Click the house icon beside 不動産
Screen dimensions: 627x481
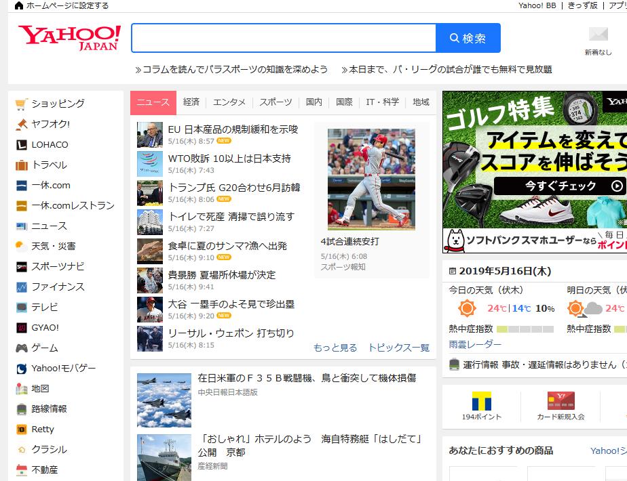tap(22, 470)
